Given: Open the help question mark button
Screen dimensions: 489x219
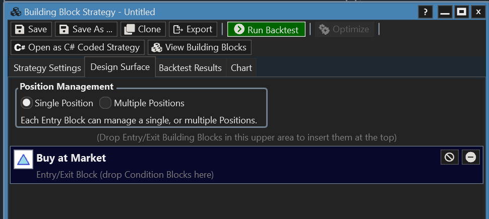Looking at the screenshot, I should coord(425,12).
